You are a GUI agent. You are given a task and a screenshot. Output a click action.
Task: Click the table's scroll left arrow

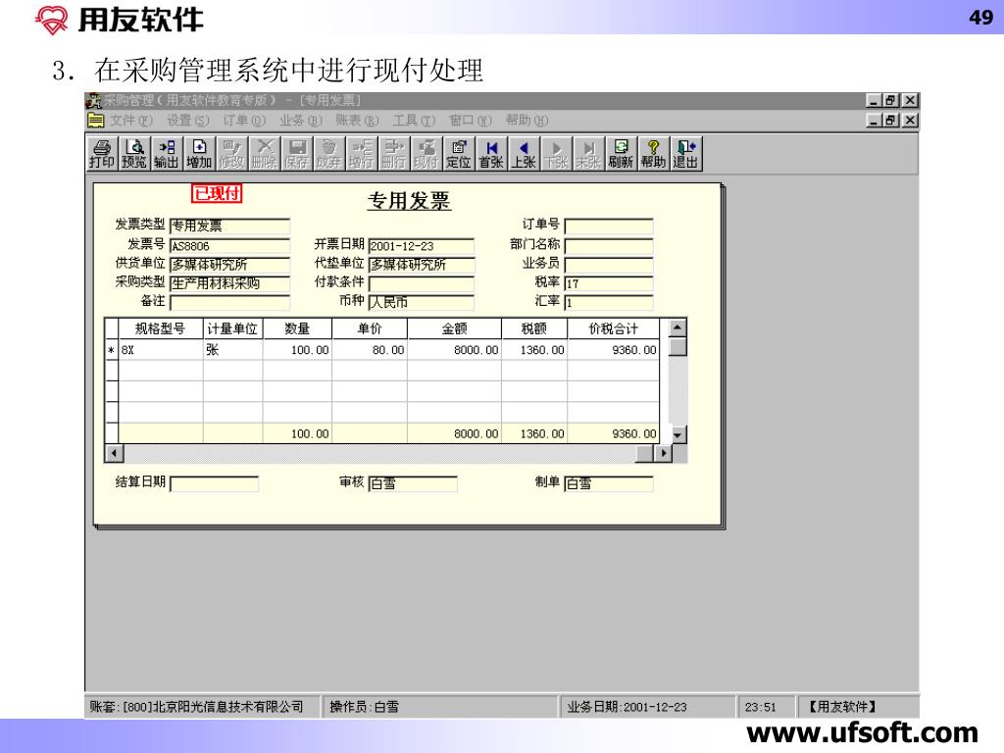click(114, 453)
